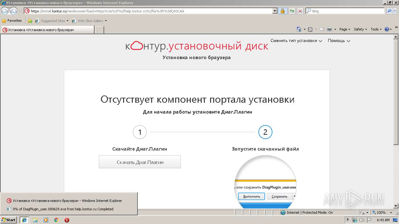This screenshot has width=399, height=224.
Task: Open Media Player taskbar icon
Action: 46,220
